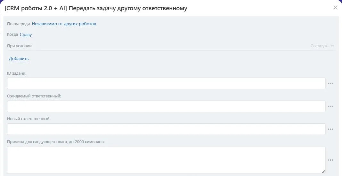Open the value picker dots for 'Новый ответственный'

[x=330, y=129]
